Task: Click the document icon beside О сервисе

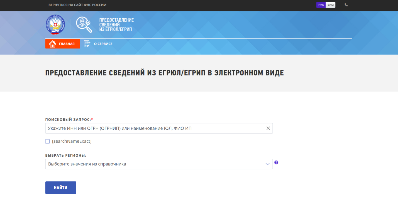Action: [x=87, y=44]
